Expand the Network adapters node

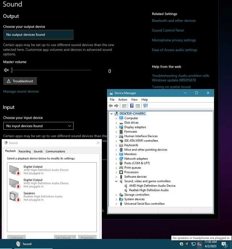[116, 159]
